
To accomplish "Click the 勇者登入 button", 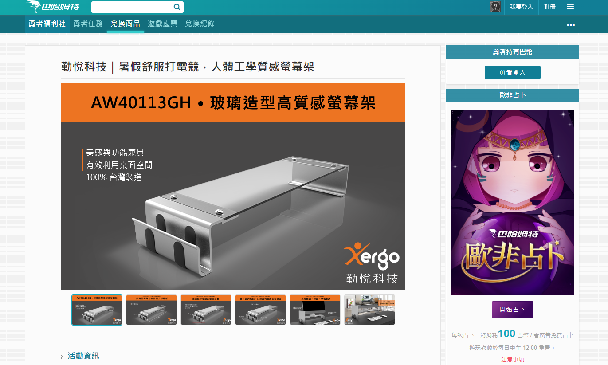I will point(513,72).
